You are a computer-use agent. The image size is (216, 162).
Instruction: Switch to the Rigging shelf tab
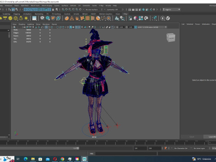click(17, 14)
